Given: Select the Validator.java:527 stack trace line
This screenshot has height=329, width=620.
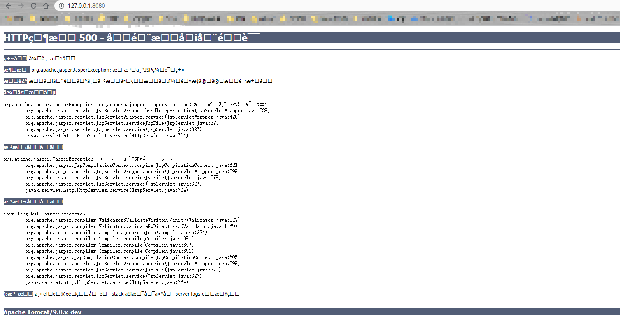Looking at the screenshot, I should point(132,220).
